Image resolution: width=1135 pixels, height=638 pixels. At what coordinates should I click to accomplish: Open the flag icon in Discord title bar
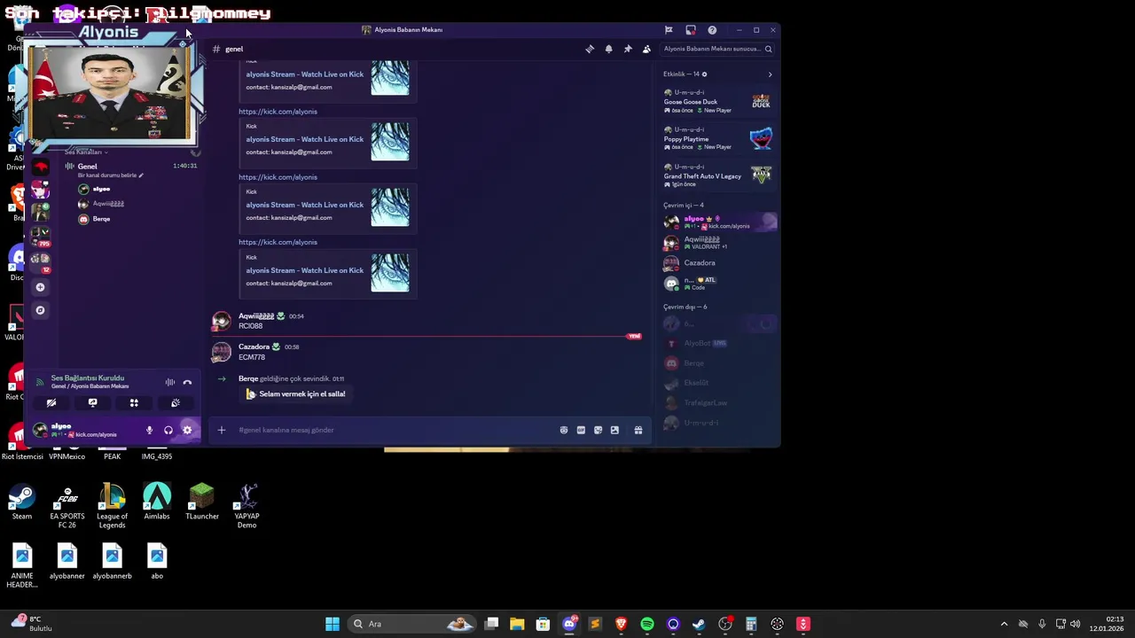(669, 30)
